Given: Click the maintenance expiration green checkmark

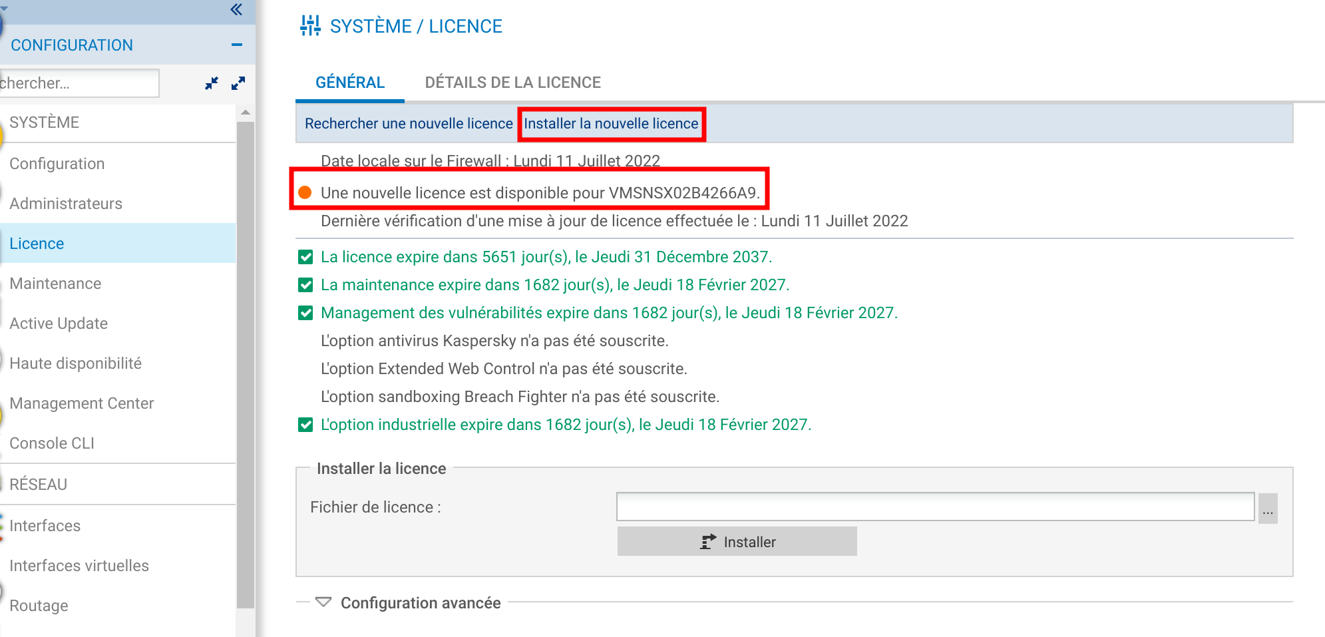Looking at the screenshot, I should click(305, 285).
